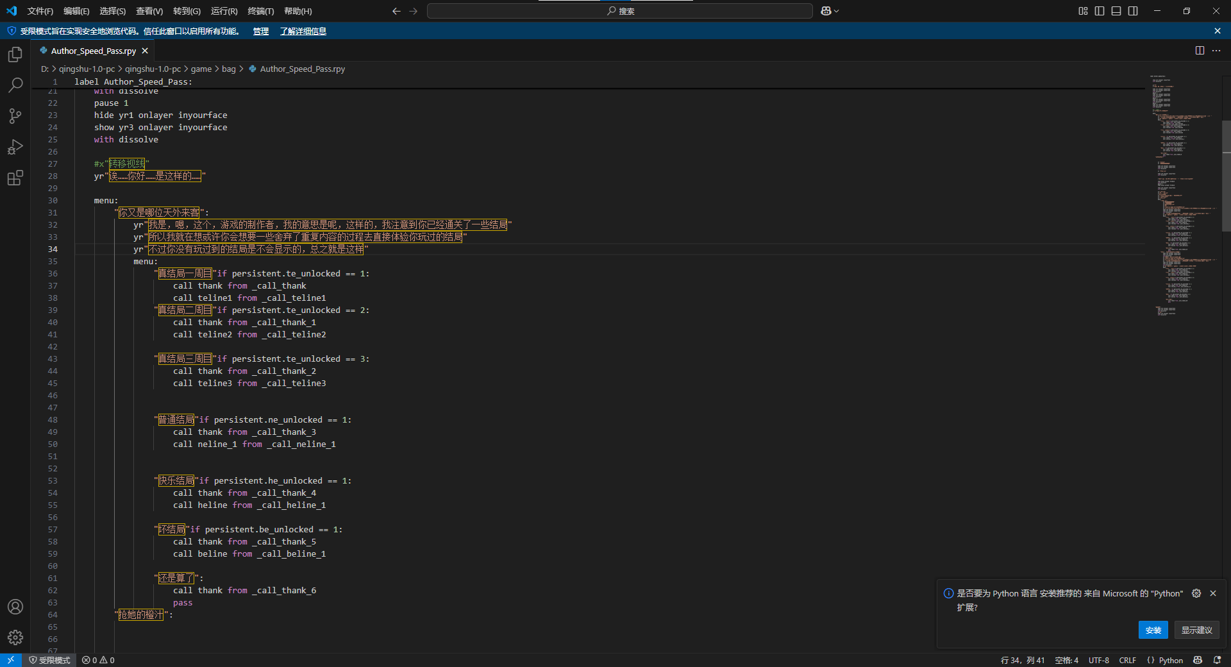This screenshot has width=1231, height=667.
Task: Expand the Copilot dropdown chevron
Action: click(837, 11)
